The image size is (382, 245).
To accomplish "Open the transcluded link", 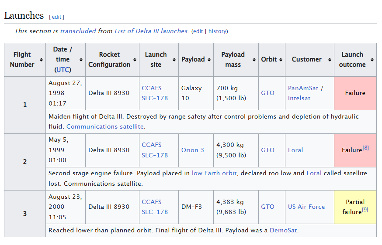I will [x=78, y=31].
